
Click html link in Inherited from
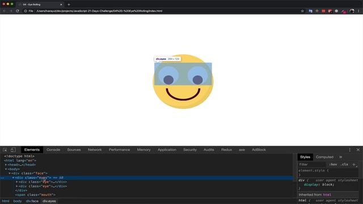(327, 195)
